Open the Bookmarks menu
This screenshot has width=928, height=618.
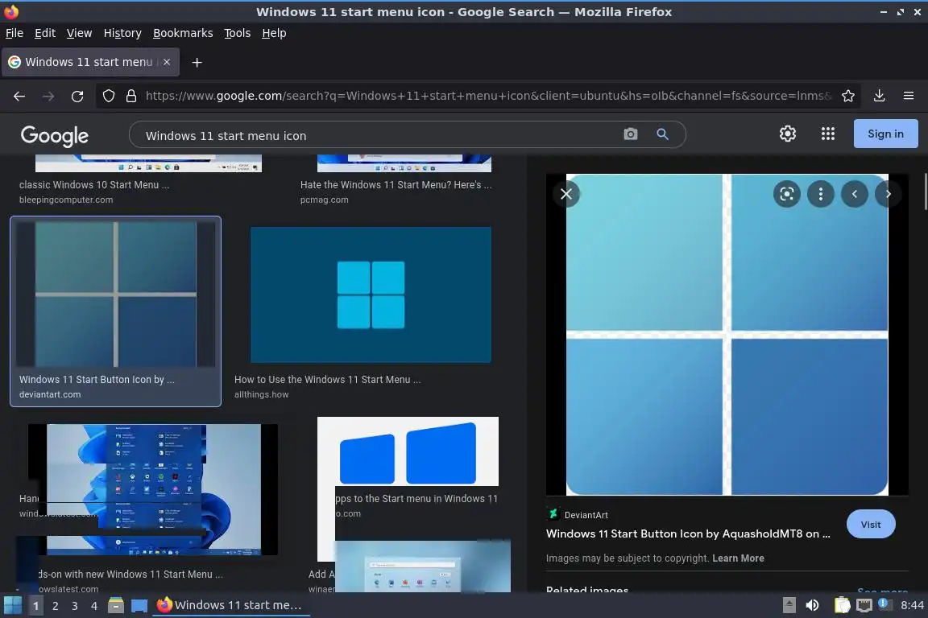point(183,33)
